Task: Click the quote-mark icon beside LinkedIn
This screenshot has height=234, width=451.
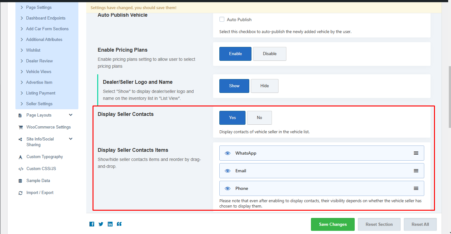Action: click(x=119, y=224)
